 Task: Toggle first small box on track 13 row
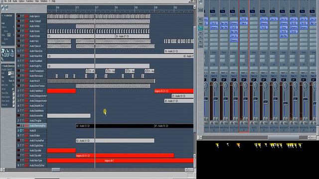point(21,51)
